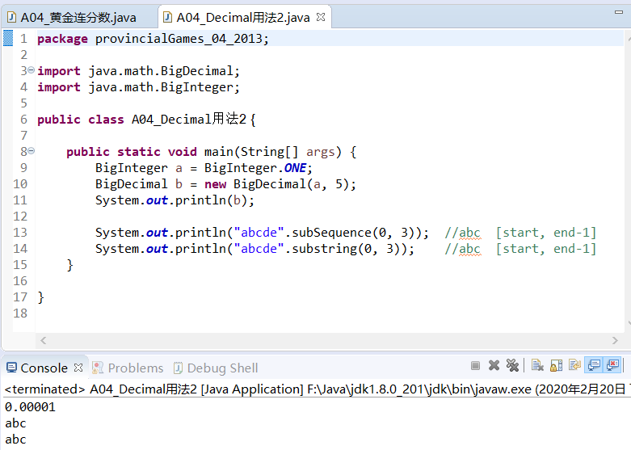Click the Problems view icon

click(98, 368)
